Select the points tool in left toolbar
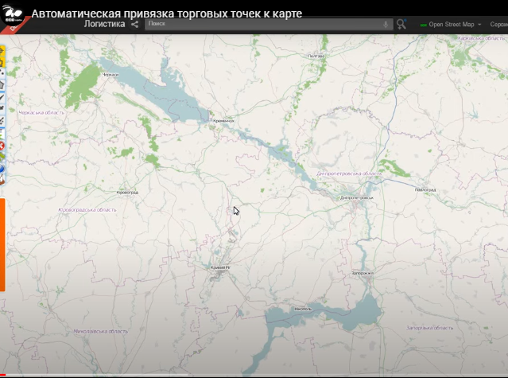This screenshot has width=508, height=378. coord(2,73)
